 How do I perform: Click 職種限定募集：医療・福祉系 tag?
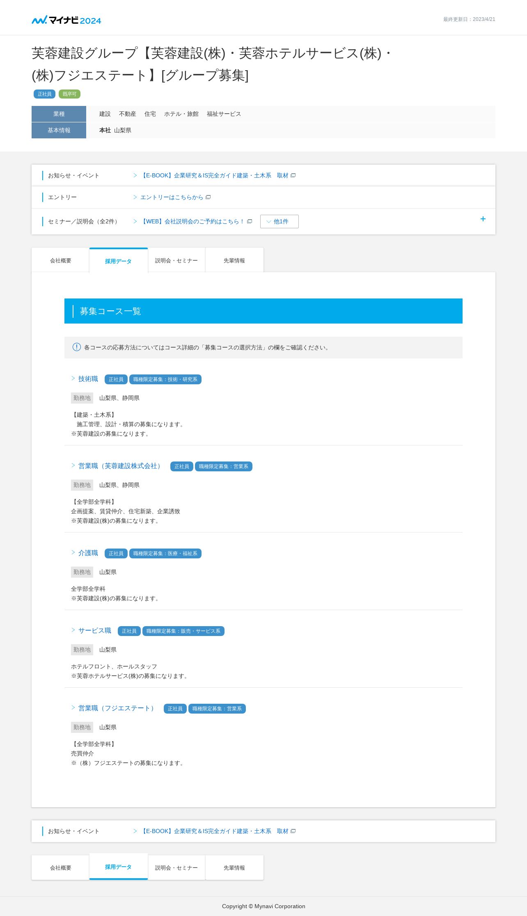tap(165, 553)
